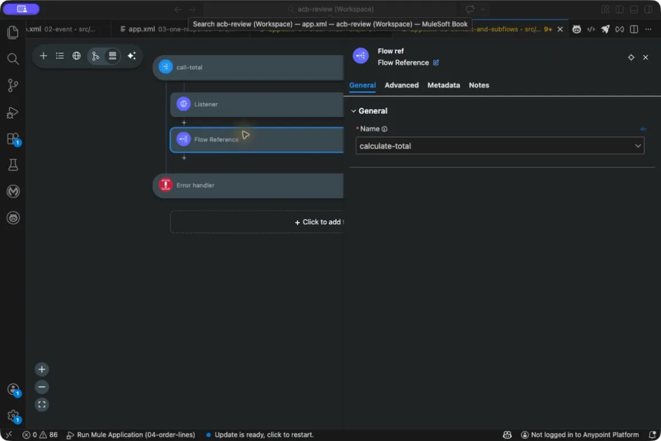Viewport: 661px width, 441px height.
Task: Toggle bottom panel layout icon
Action: (x=633, y=9)
